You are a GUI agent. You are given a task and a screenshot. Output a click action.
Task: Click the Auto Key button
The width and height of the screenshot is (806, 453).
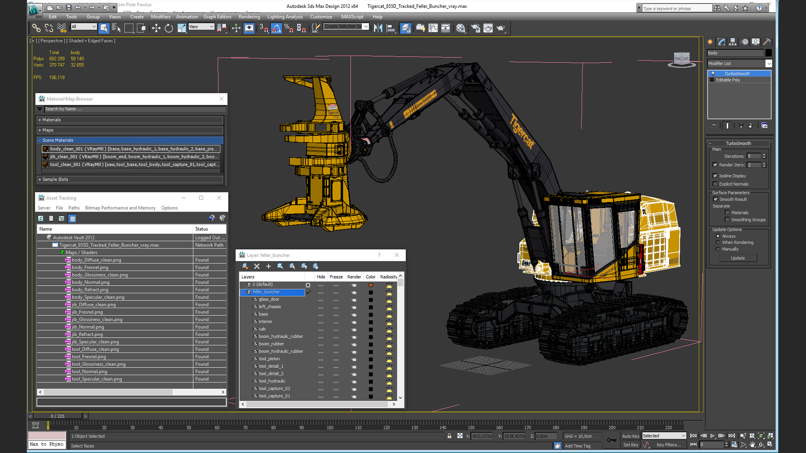click(631, 436)
